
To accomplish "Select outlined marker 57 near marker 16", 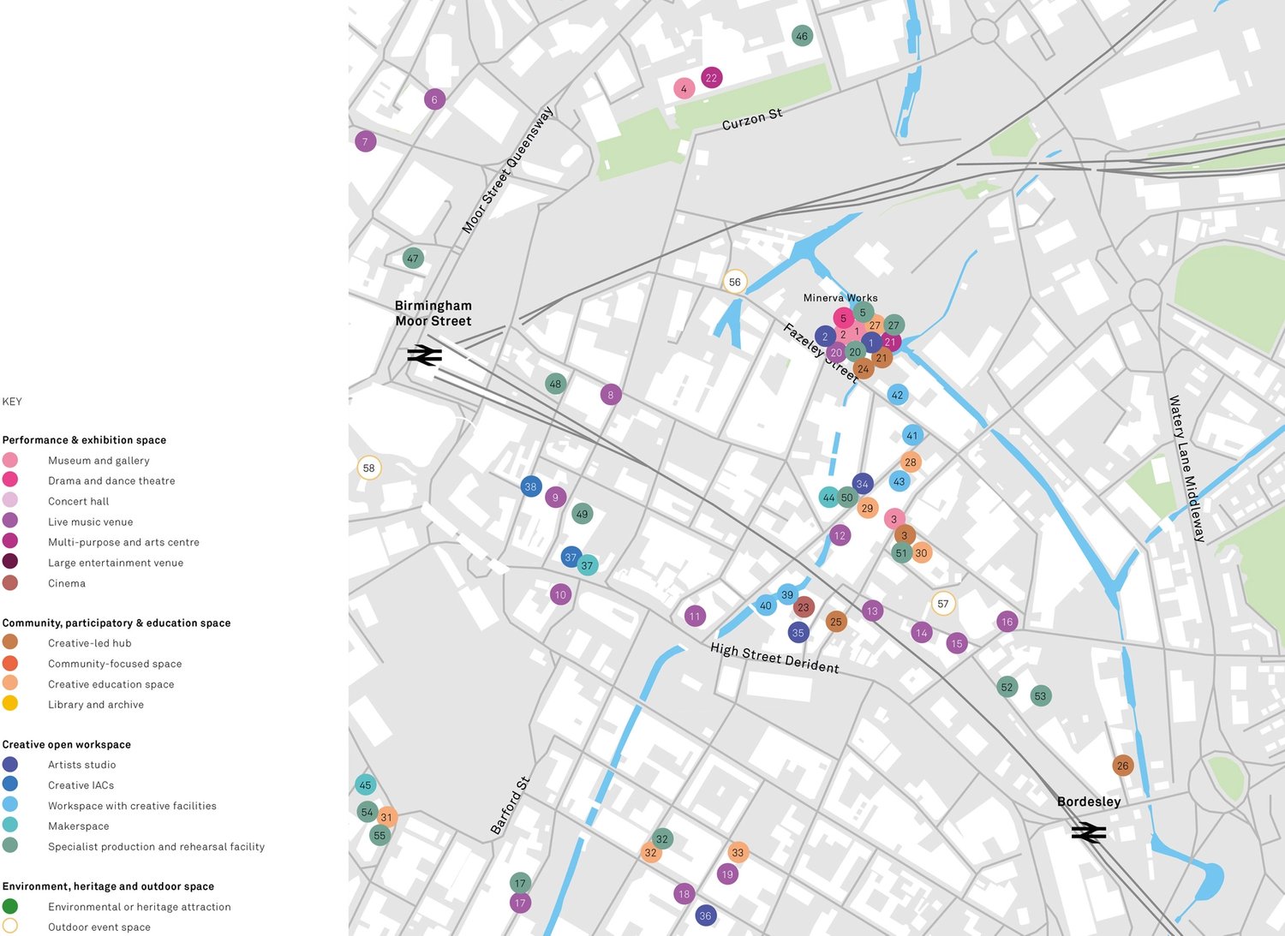I will pyautogui.click(x=943, y=604).
